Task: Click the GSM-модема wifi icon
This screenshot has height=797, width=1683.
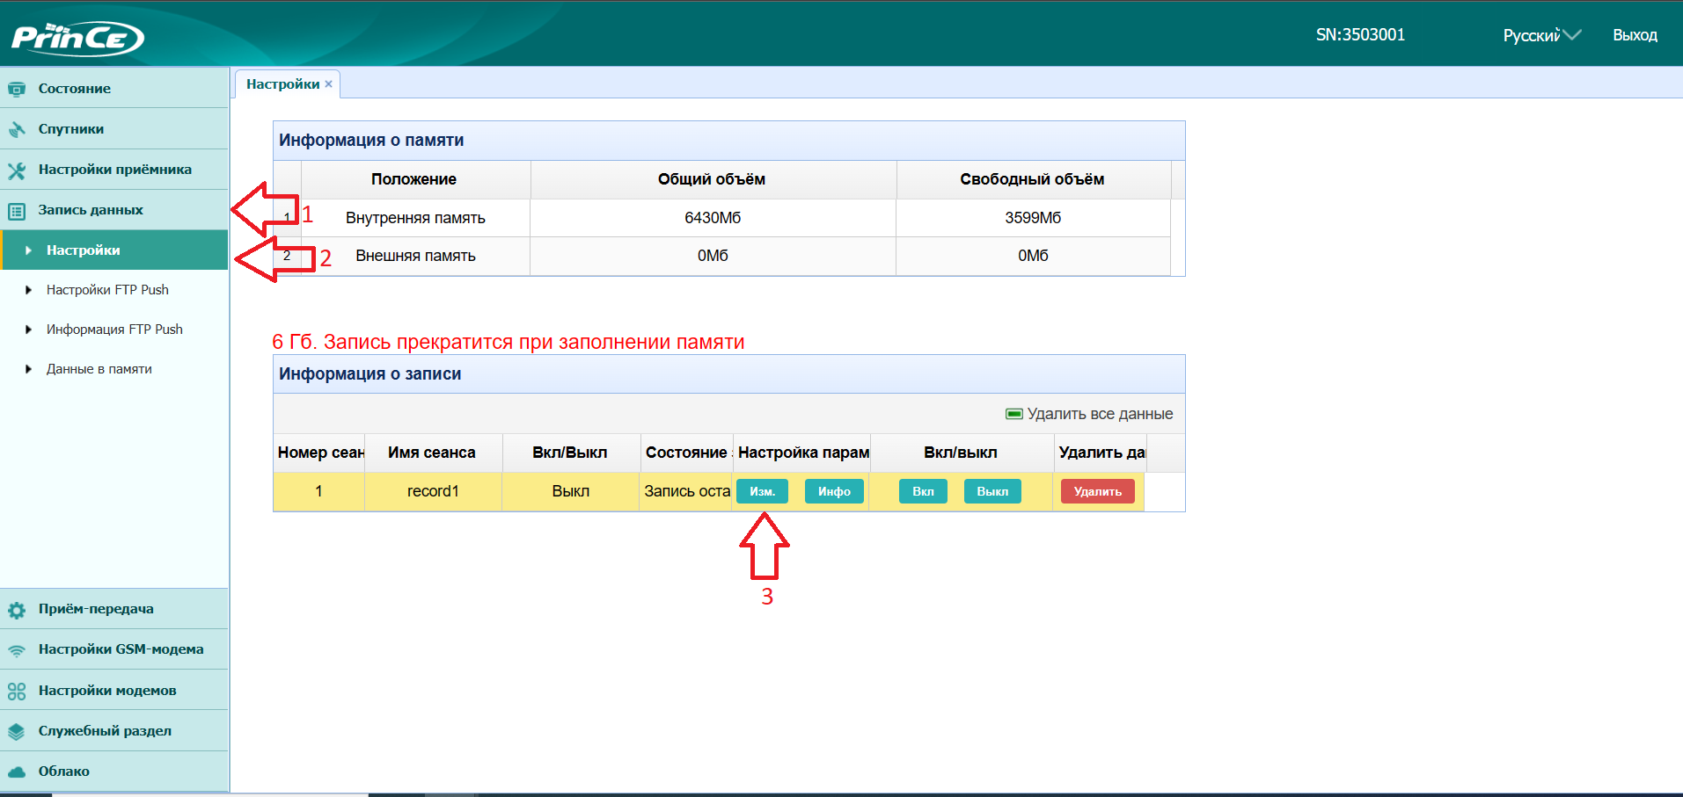Action: tap(17, 650)
